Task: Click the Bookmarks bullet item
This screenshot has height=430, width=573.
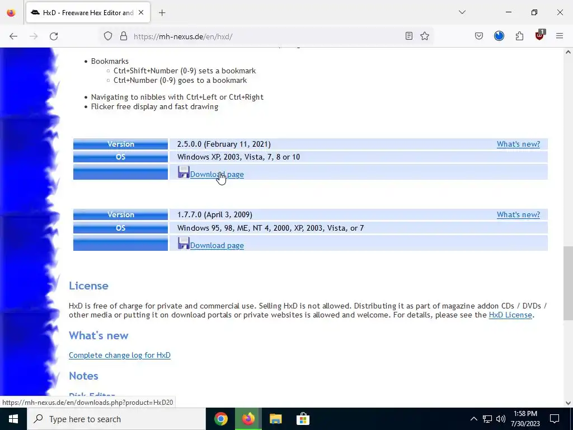Action: (110, 61)
